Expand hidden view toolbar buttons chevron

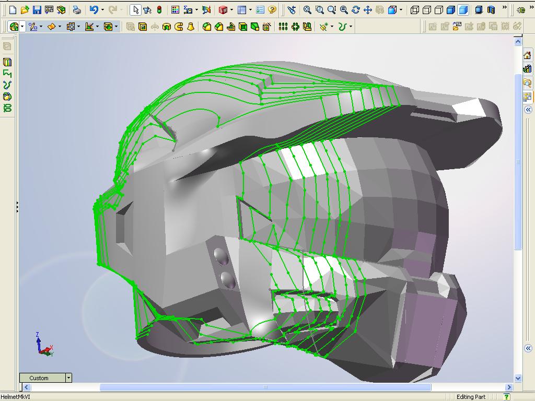(505, 7)
